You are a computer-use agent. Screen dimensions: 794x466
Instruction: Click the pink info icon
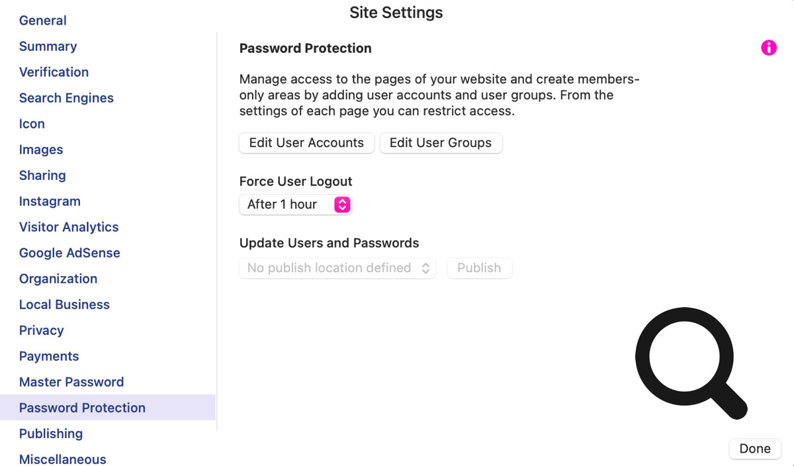click(768, 48)
